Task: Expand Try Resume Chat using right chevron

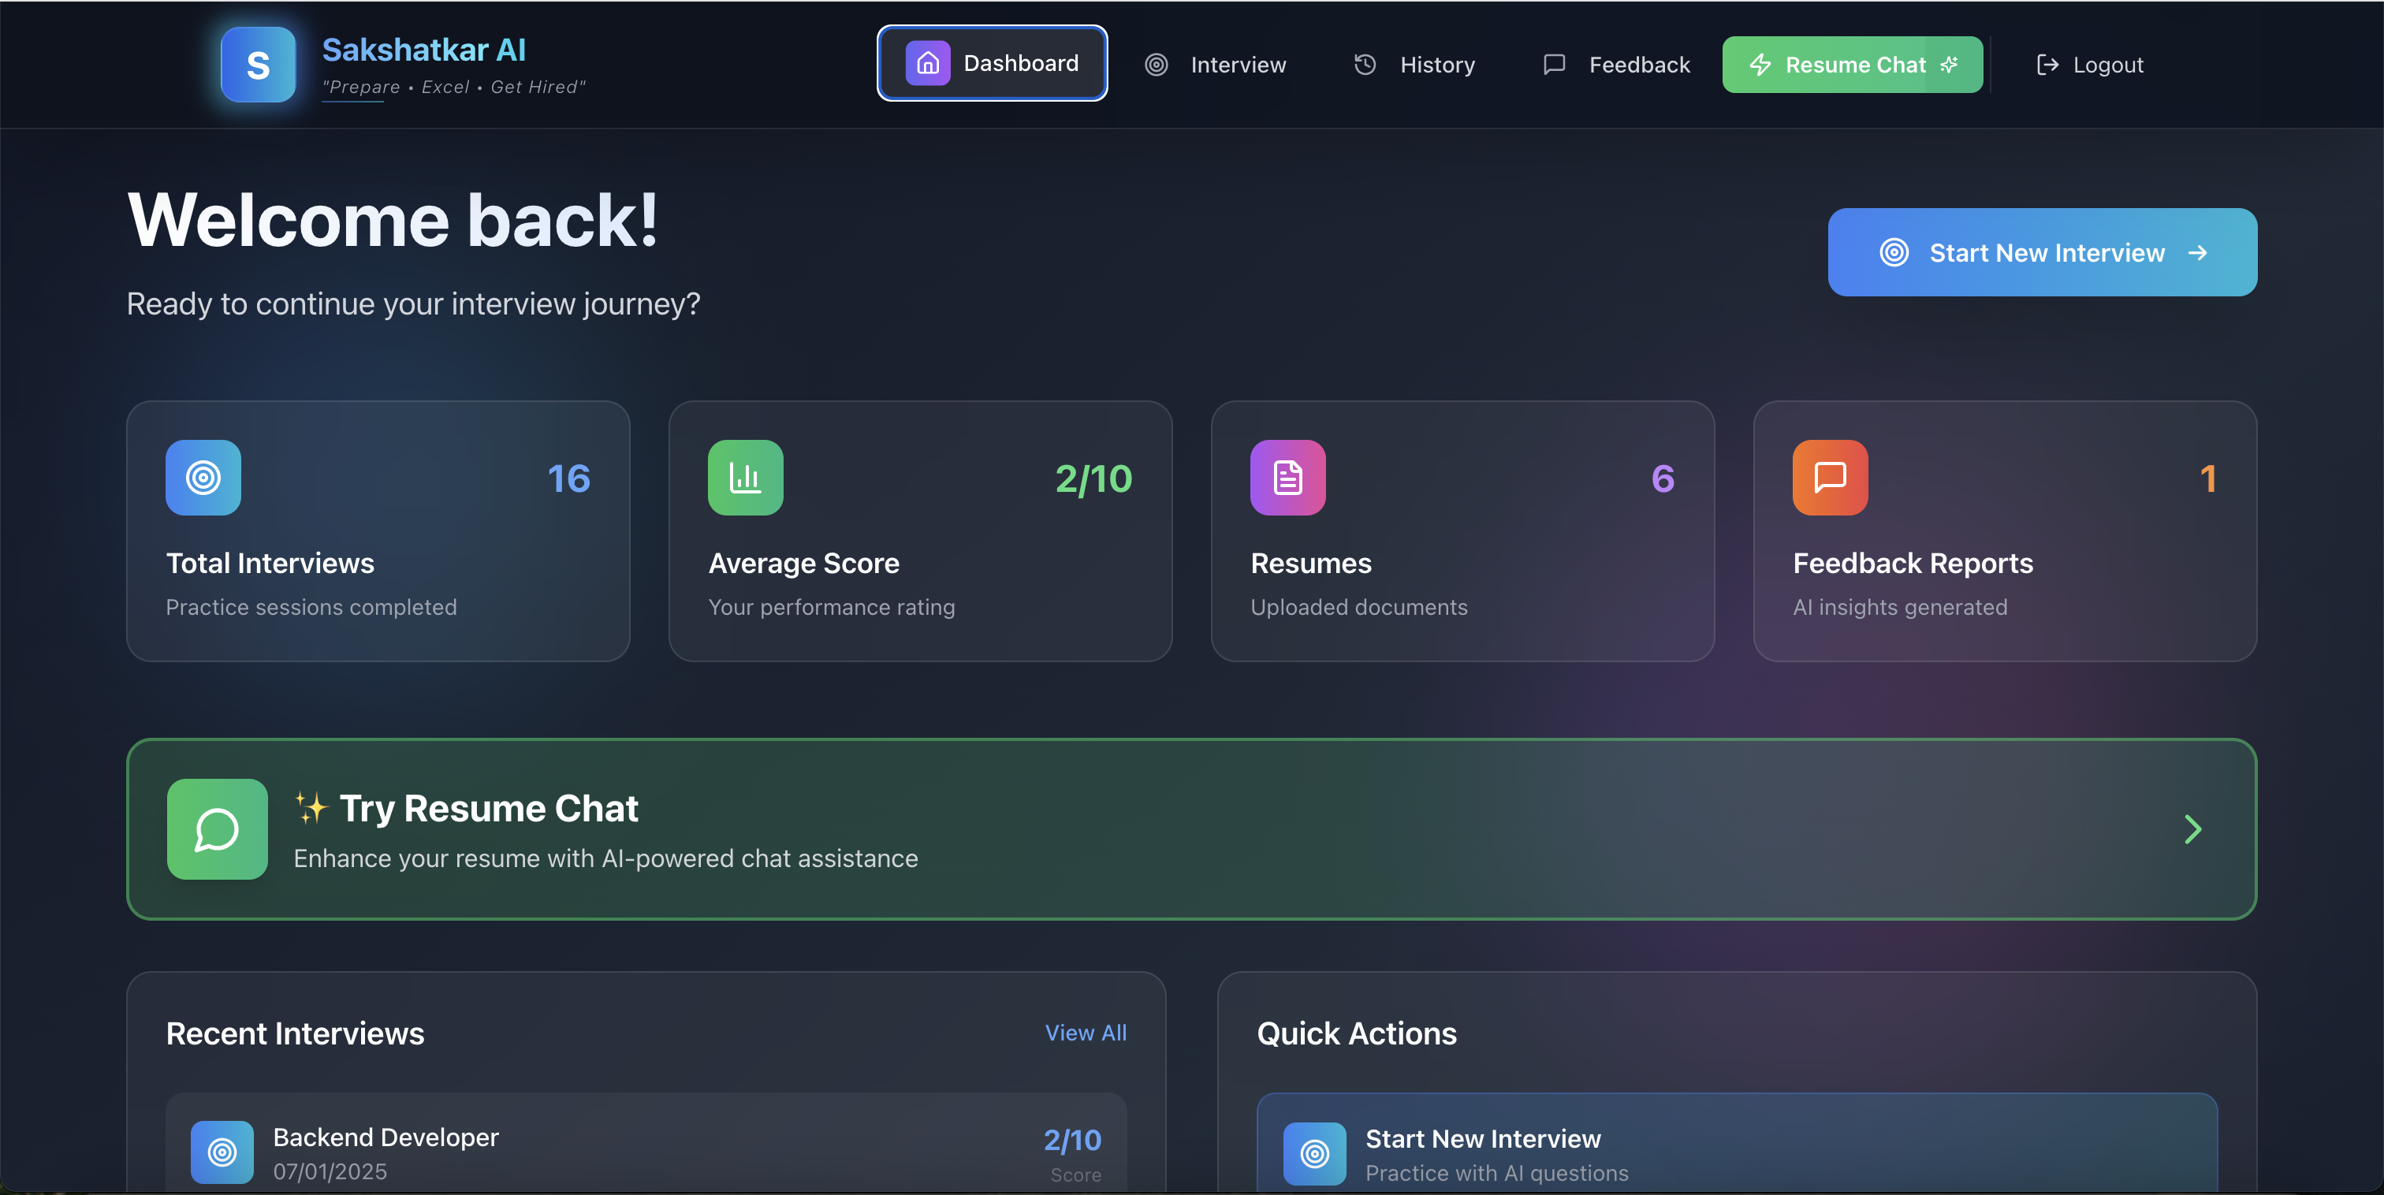Action: point(2192,828)
